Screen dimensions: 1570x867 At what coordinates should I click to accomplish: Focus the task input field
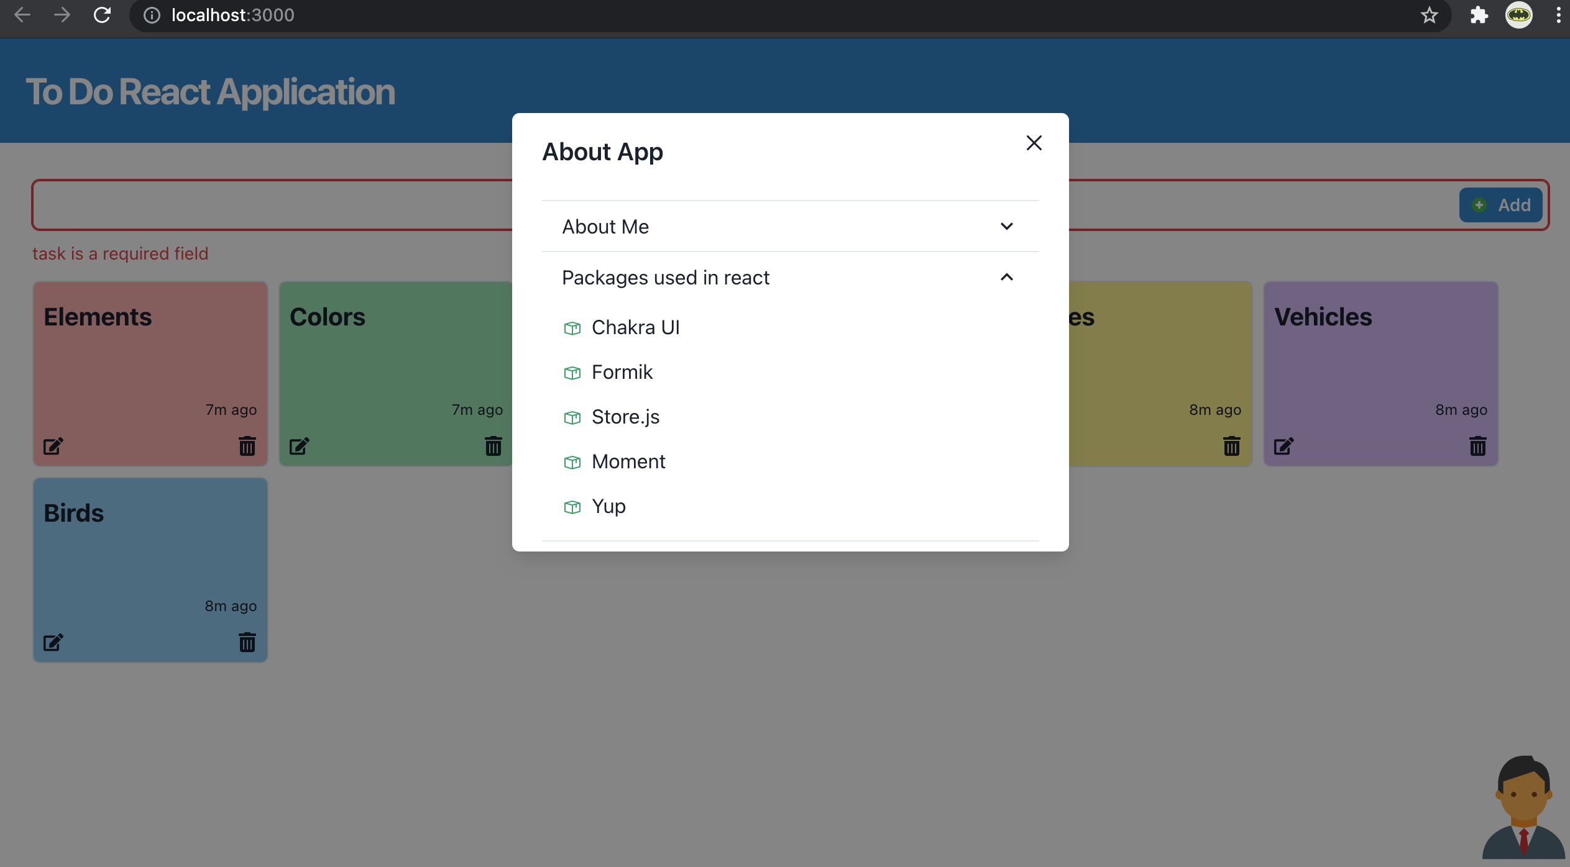click(273, 205)
